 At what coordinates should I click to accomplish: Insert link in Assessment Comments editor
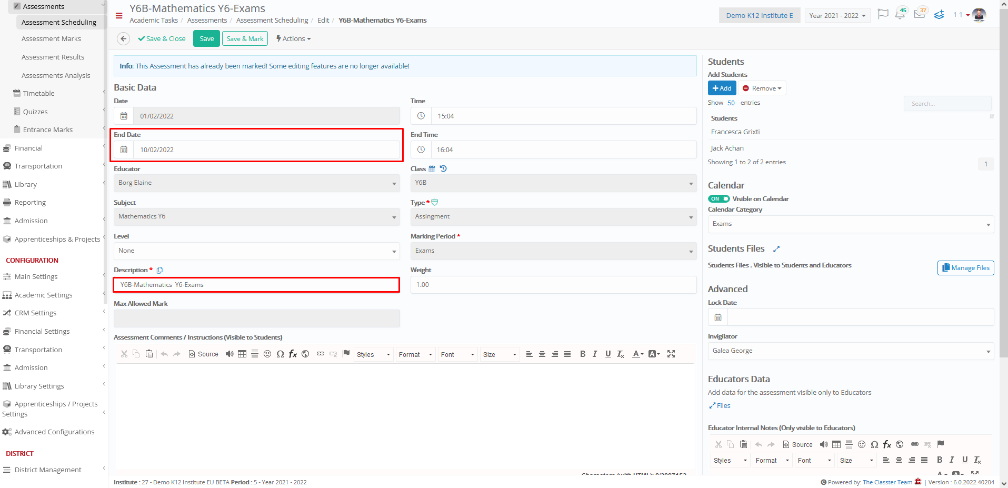321,354
